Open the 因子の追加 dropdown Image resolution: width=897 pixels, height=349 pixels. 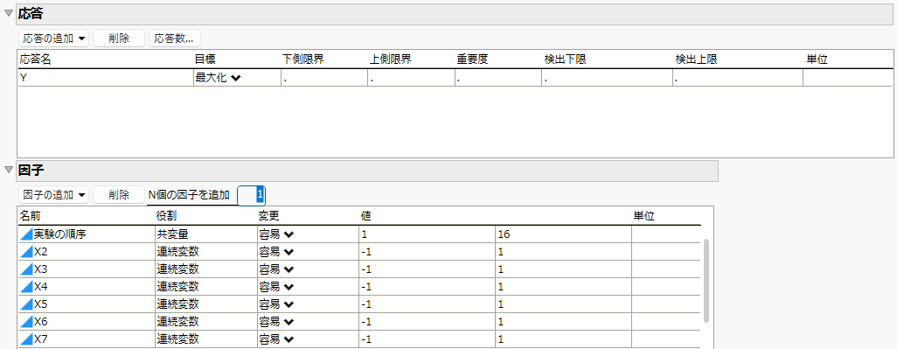(54, 195)
